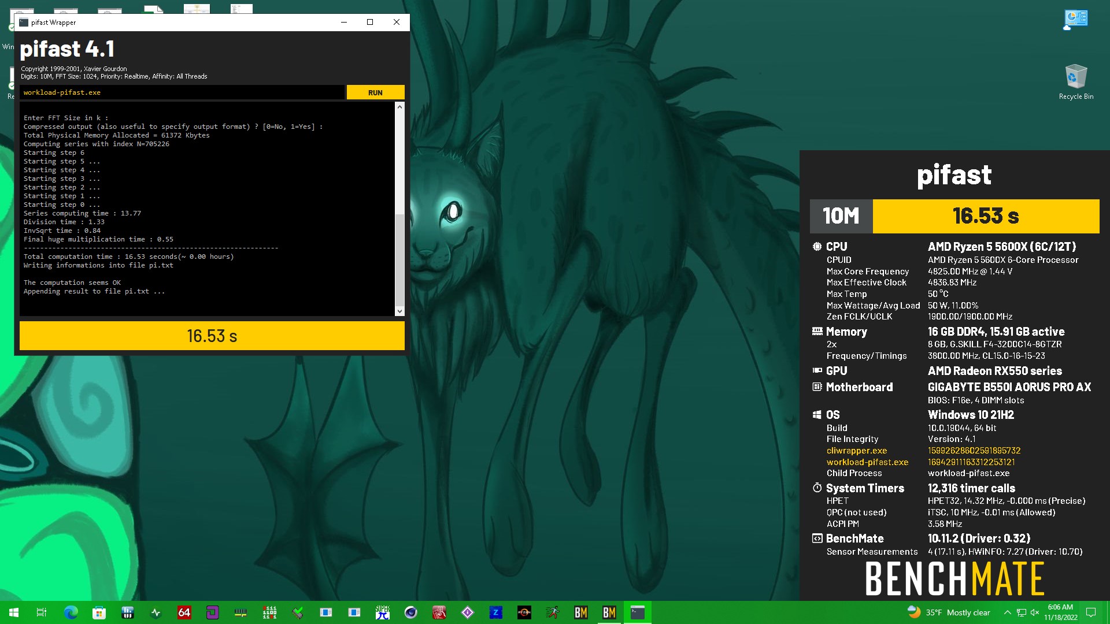This screenshot has width=1110, height=624.
Task: Click 'AMD Ryzen 5 5600X (6C/12T)' text
Action: 1002,247
